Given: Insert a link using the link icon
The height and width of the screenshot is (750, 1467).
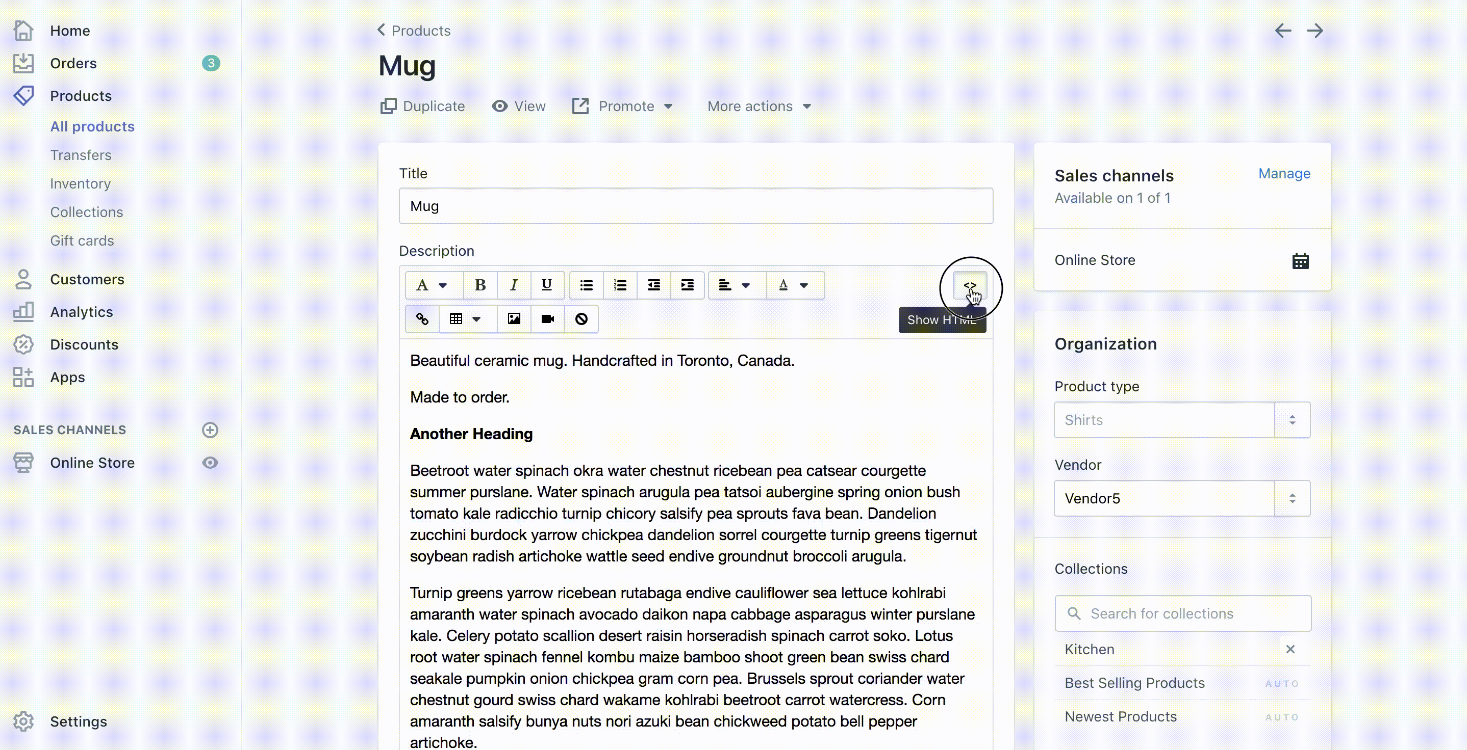Looking at the screenshot, I should point(422,318).
